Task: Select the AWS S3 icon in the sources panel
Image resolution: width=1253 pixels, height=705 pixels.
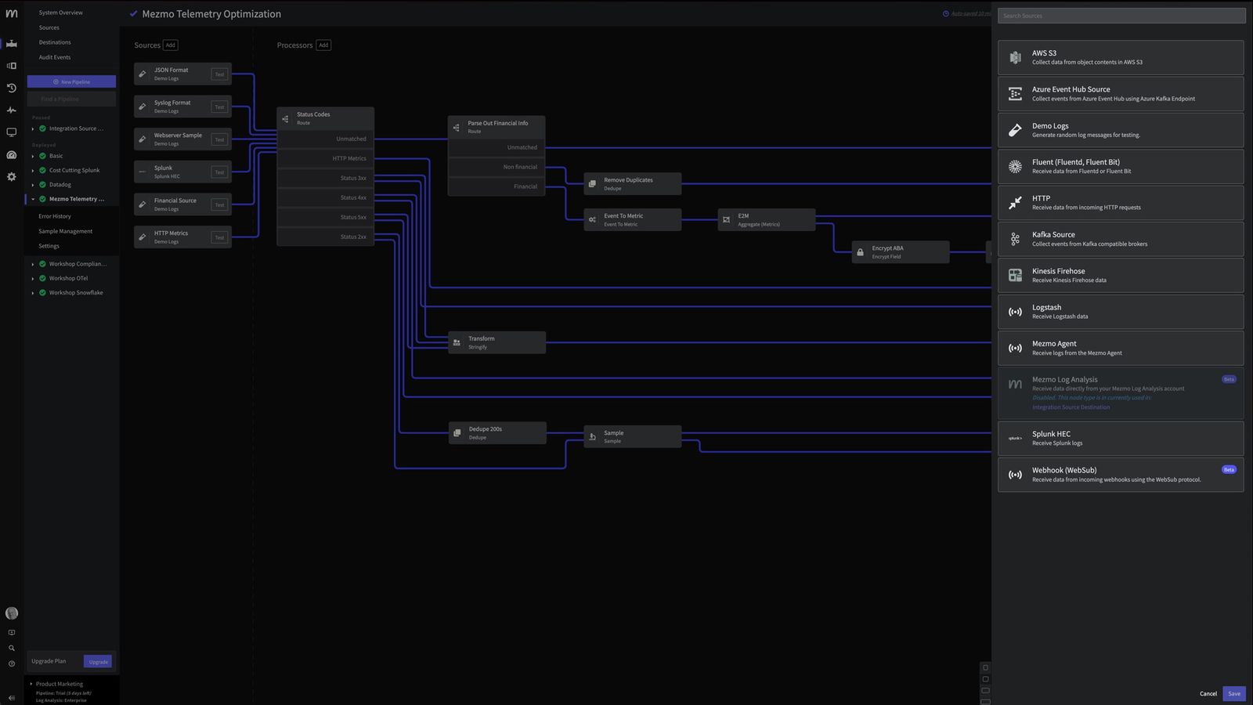Action: point(1015,56)
